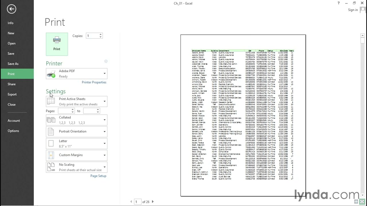This screenshot has width=367, height=206.
Task: Choose Save As in the sidebar
Action: [17, 64]
